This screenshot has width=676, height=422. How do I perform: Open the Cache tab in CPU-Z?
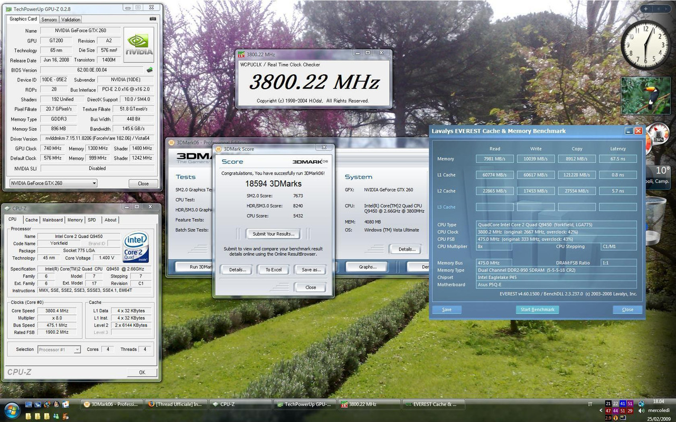[x=32, y=220]
